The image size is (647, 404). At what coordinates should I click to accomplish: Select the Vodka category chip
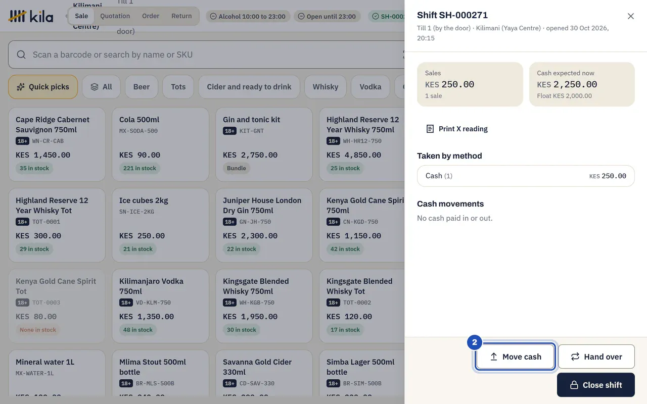point(371,87)
